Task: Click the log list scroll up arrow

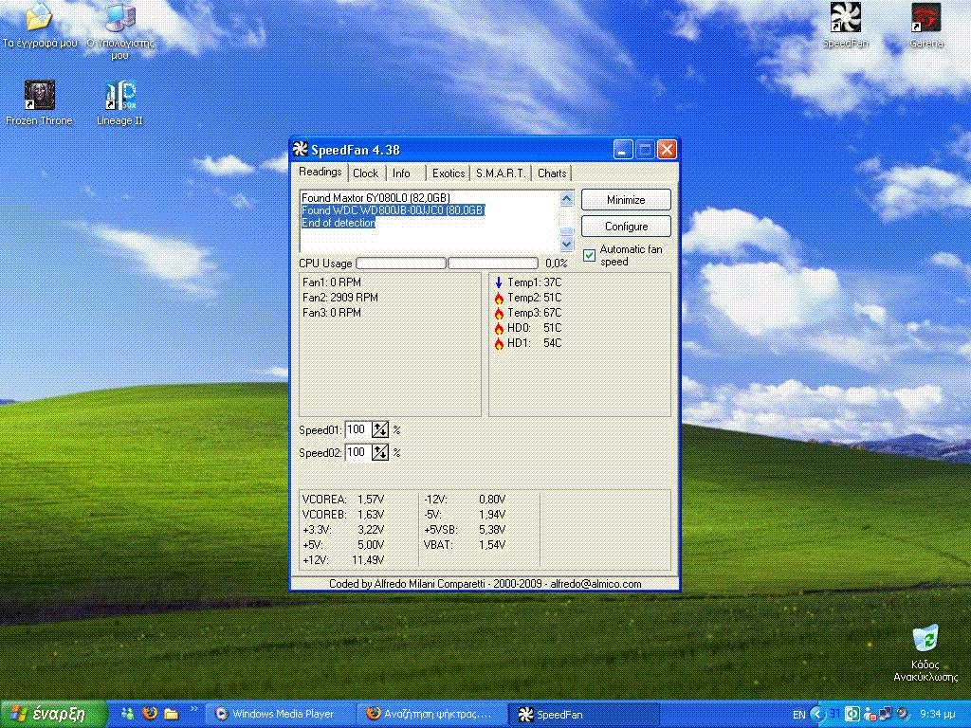Action: tap(567, 198)
